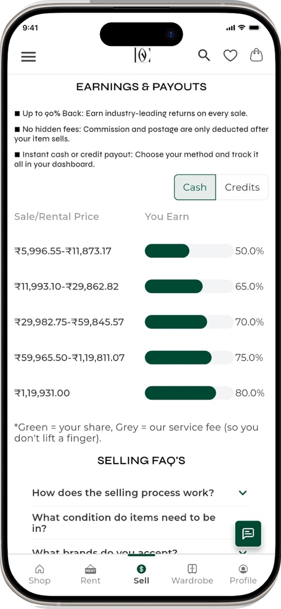Tap the 50.0% earnings progress bar

pyautogui.click(x=189, y=251)
